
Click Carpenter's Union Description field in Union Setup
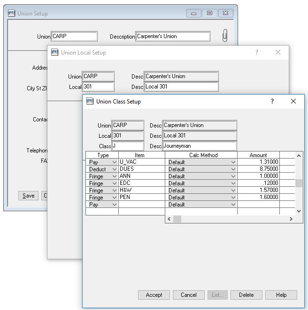tap(173, 36)
